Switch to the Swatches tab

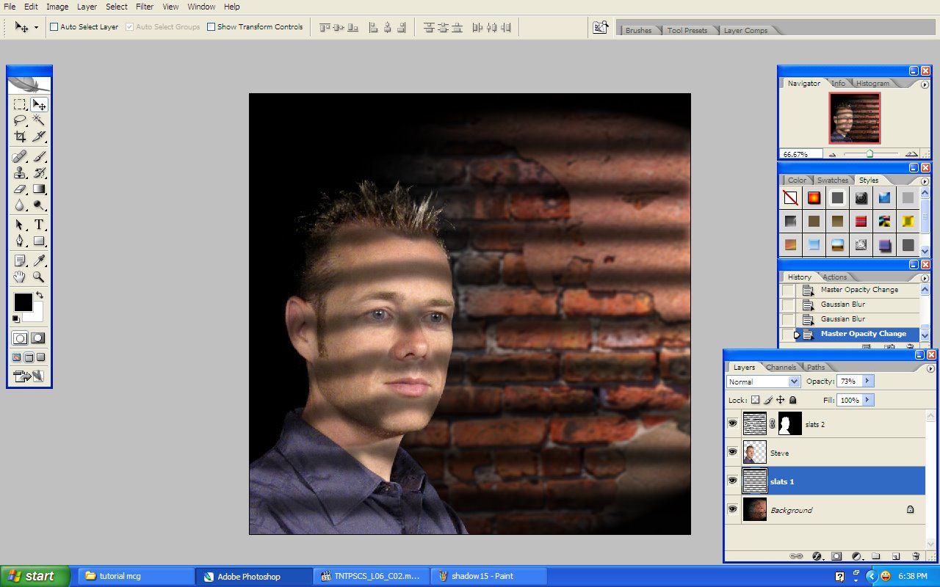point(832,180)
